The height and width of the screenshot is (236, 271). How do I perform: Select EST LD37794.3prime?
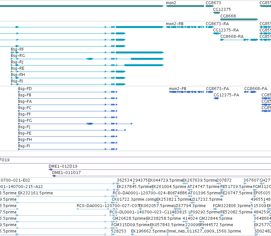tap(189, 206)
